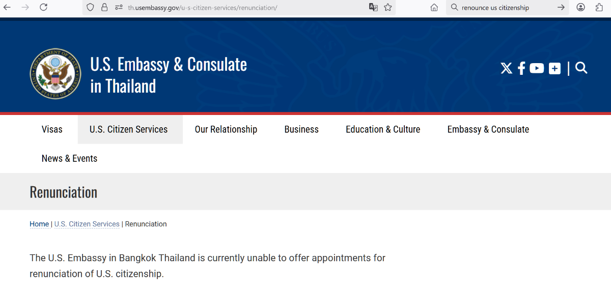Open the Visas menu
This screenshot has height=287, width=611.
pos(52,129)
